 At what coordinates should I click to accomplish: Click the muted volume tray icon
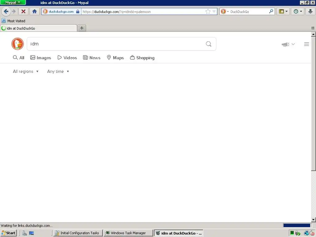(312, 233)
